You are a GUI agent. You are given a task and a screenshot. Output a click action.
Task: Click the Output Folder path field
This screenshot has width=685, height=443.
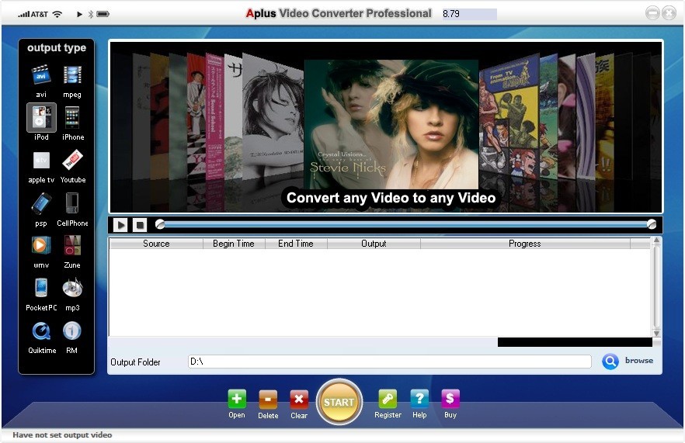pos(388,362)
